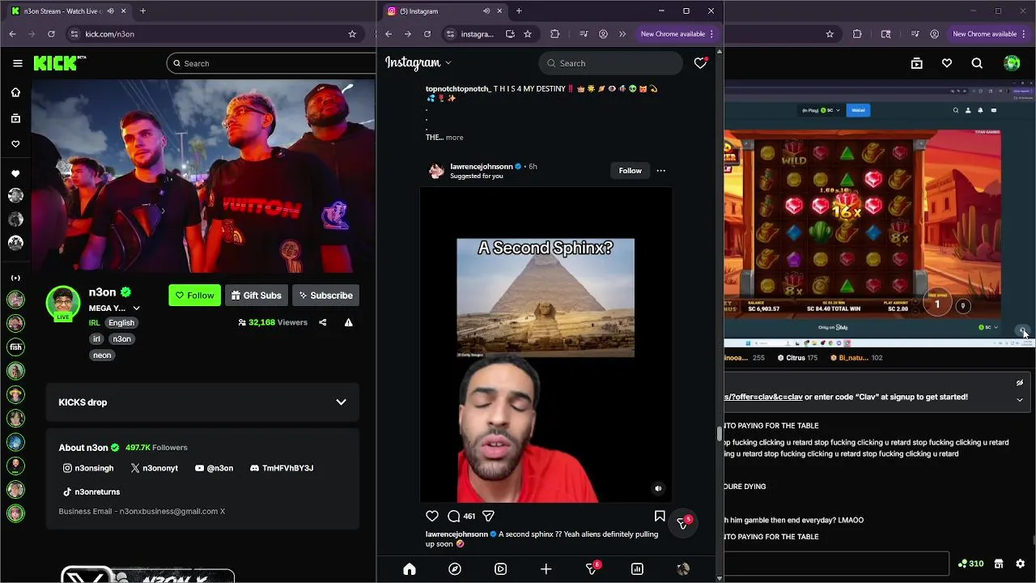Open the chat shop icon
The width and height of the screenshot is (1036, 583).
[999, 564]
